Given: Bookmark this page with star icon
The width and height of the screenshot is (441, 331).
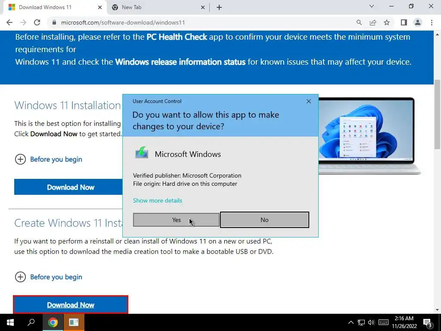Looking at the screenshot, I should [x=387, y=22].
